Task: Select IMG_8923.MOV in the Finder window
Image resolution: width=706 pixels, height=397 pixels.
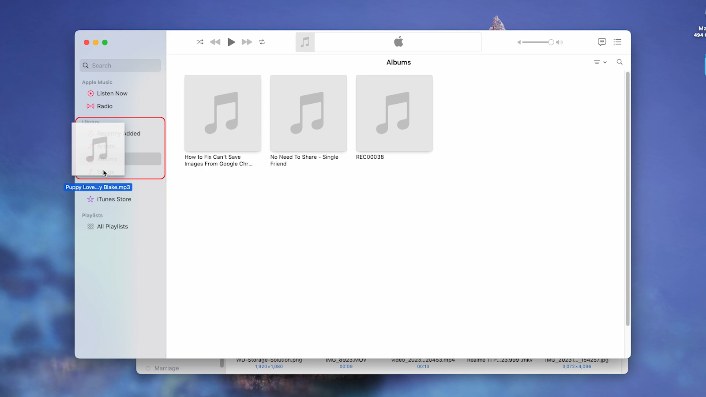Action: tap(346, 360)
